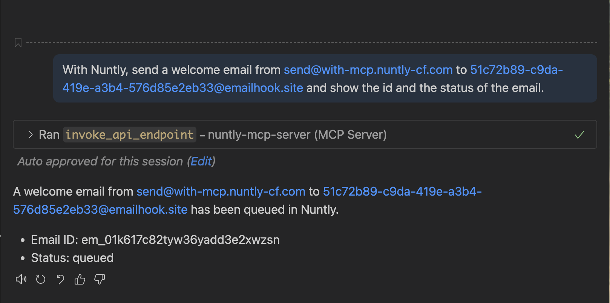Give the response a thumbs up
Image resolution: width=610 pixels, height=303 pixels.
click(80, 279)
